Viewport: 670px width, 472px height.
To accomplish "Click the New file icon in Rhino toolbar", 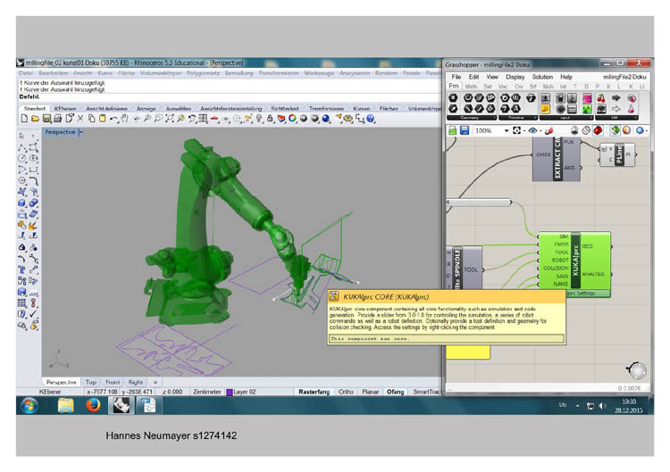I will pyautogui.click(x=24, y=119).
